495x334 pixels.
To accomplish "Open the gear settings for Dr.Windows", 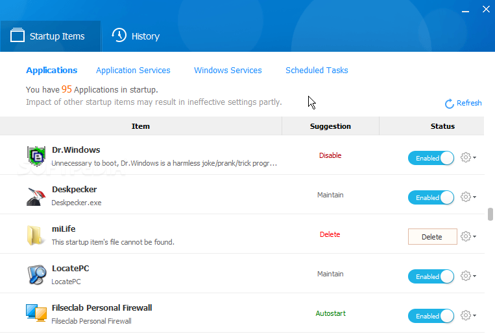I will [466, 157].
